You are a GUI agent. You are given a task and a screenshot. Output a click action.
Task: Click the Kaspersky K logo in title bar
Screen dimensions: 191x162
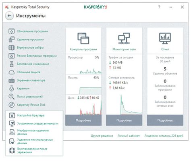pos(7,7)
